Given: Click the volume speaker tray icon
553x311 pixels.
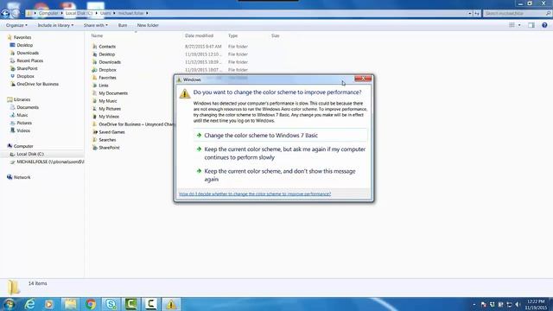Looking at the screenshot, I should click(518, 304).
